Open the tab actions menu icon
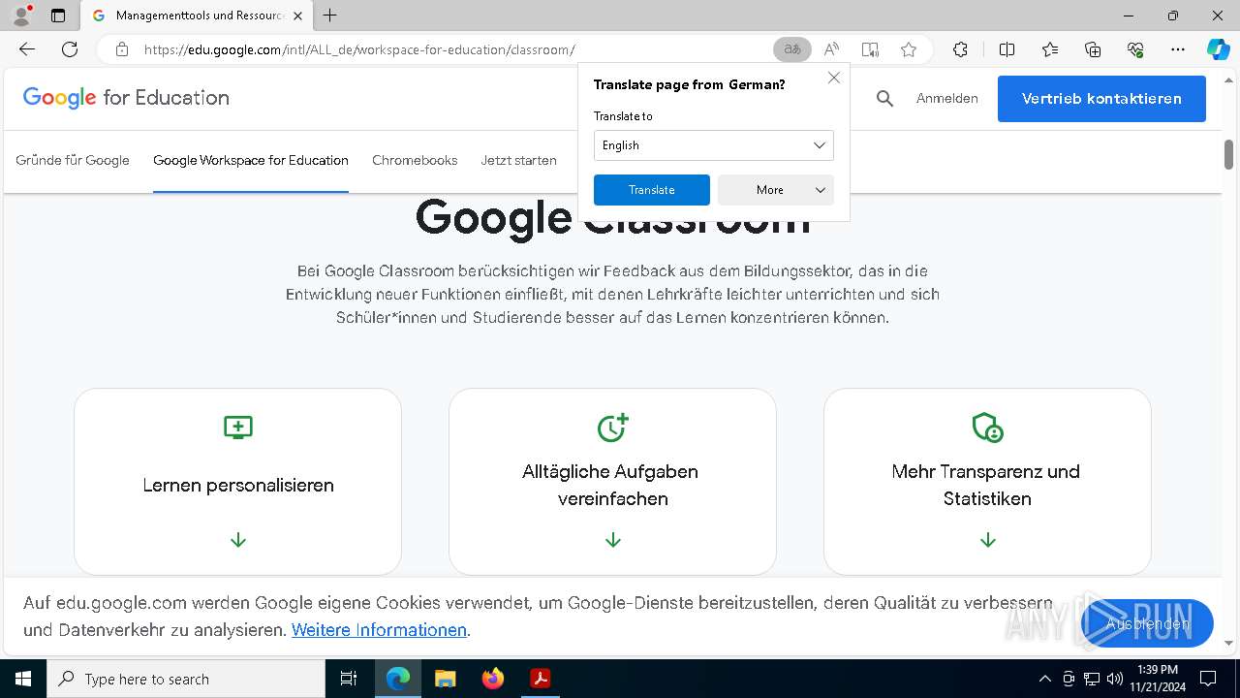 [58, 16]
